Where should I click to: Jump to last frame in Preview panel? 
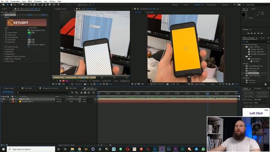(262, 33)
